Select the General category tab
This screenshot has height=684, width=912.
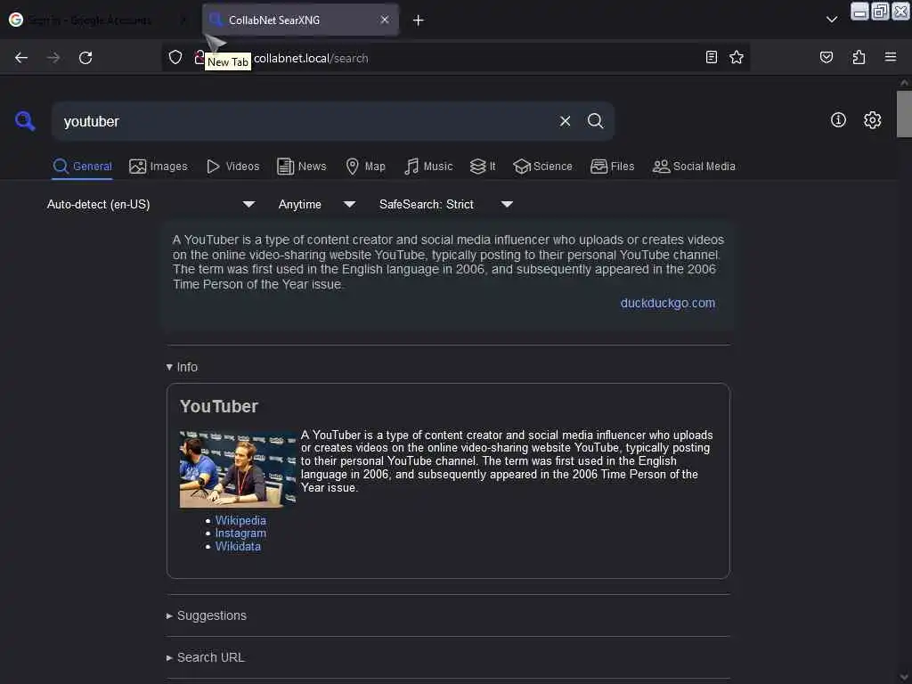pyautogui.click(x=82, y=167)
